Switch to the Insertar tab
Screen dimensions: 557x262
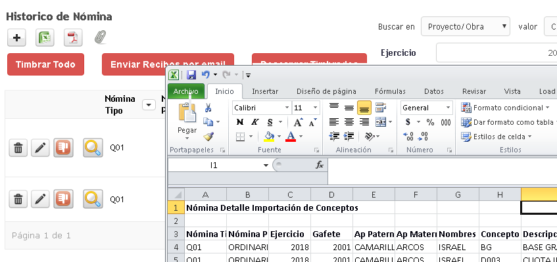tap(265, 91)
